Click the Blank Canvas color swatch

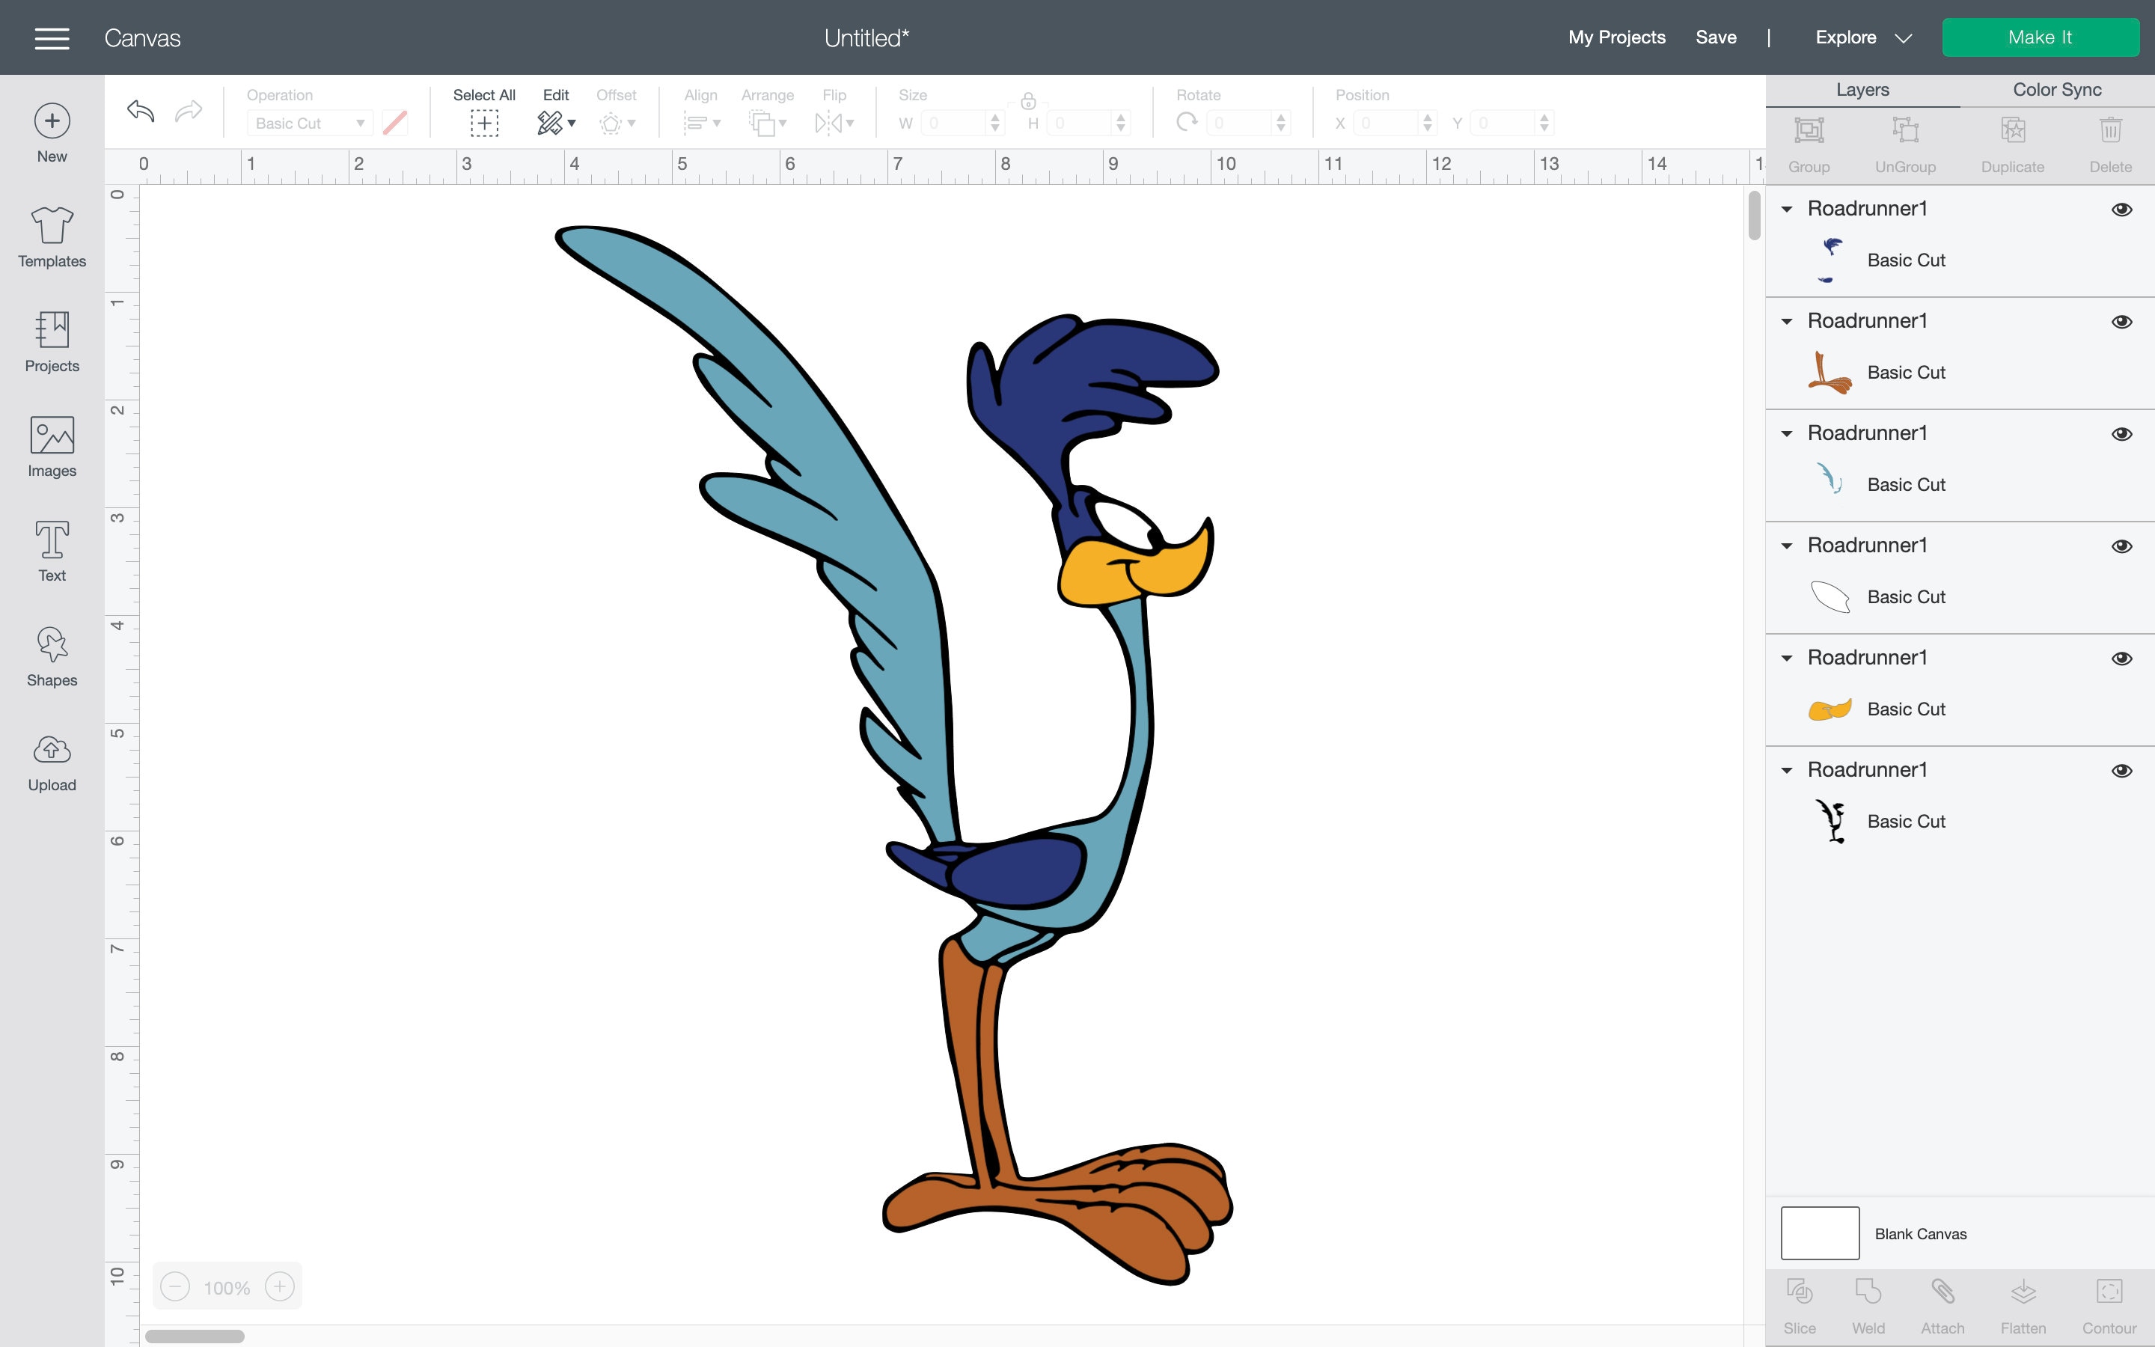[1822, 1233]
